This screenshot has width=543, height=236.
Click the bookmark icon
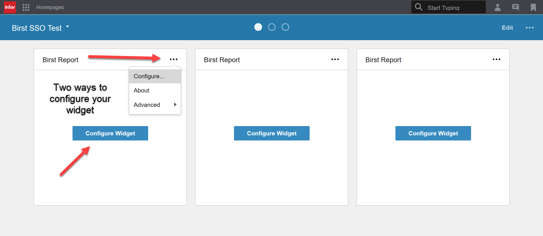pyautogui.click(x=533, y=7)
